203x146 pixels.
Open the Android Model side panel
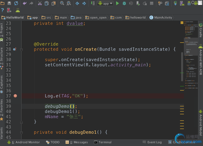(201, 123)
